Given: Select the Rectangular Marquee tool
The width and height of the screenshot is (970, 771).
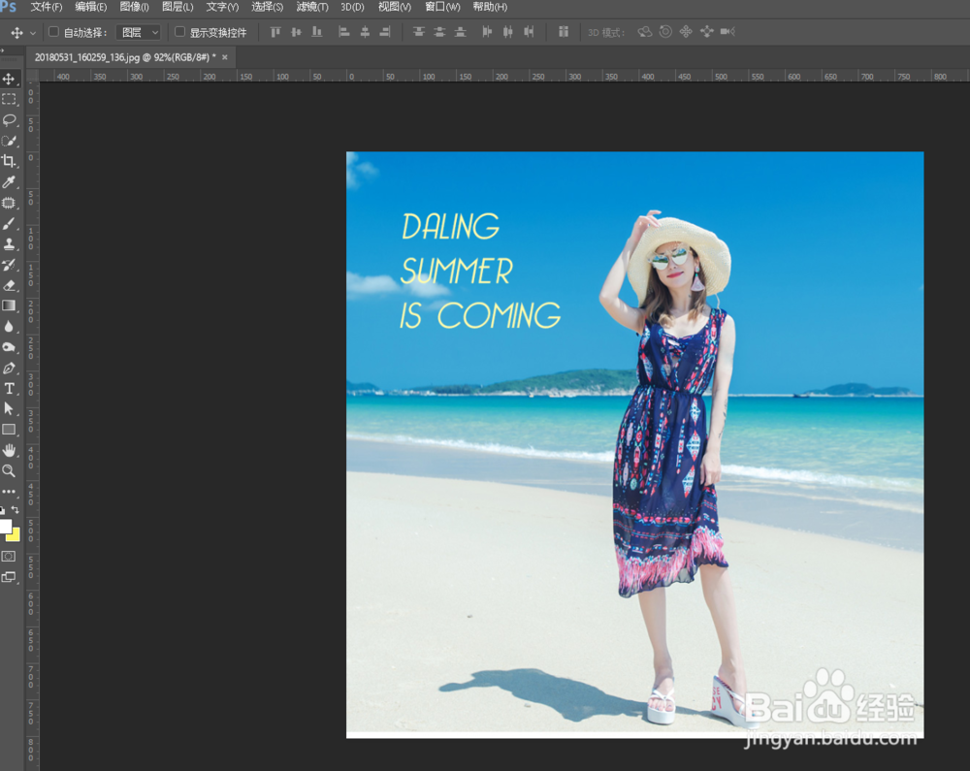Looking at the screenshot, I should coord(9,100).
